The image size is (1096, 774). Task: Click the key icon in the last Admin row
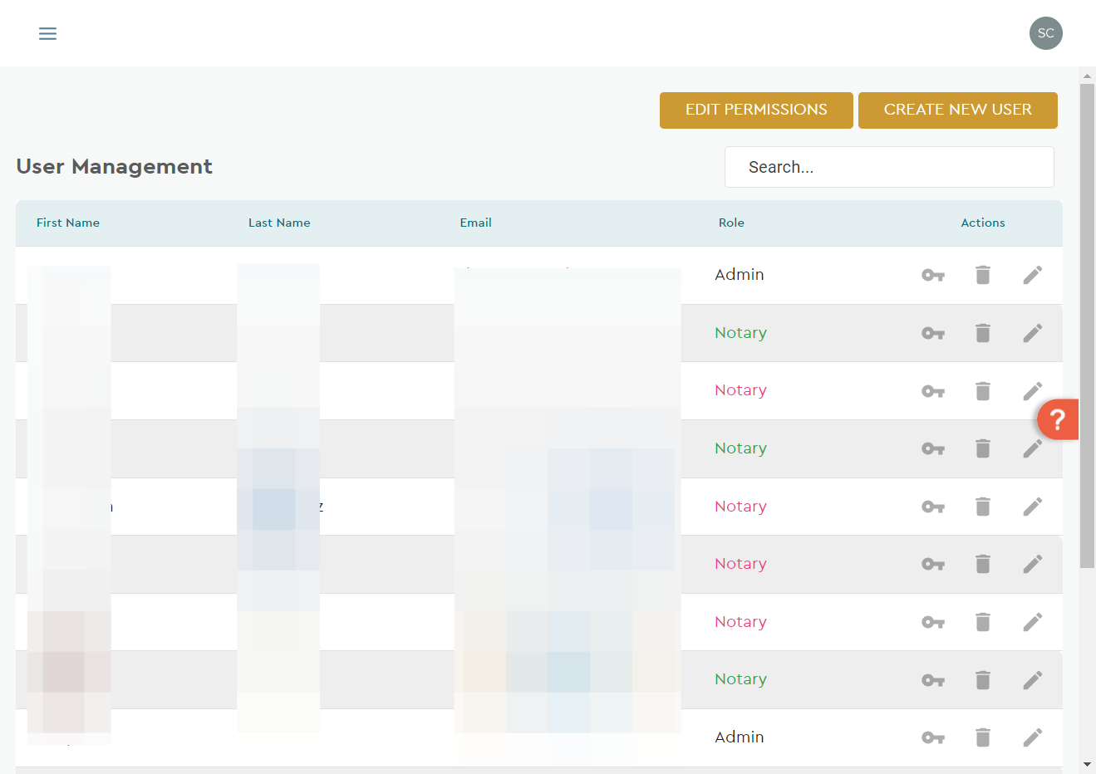[933, 737]
